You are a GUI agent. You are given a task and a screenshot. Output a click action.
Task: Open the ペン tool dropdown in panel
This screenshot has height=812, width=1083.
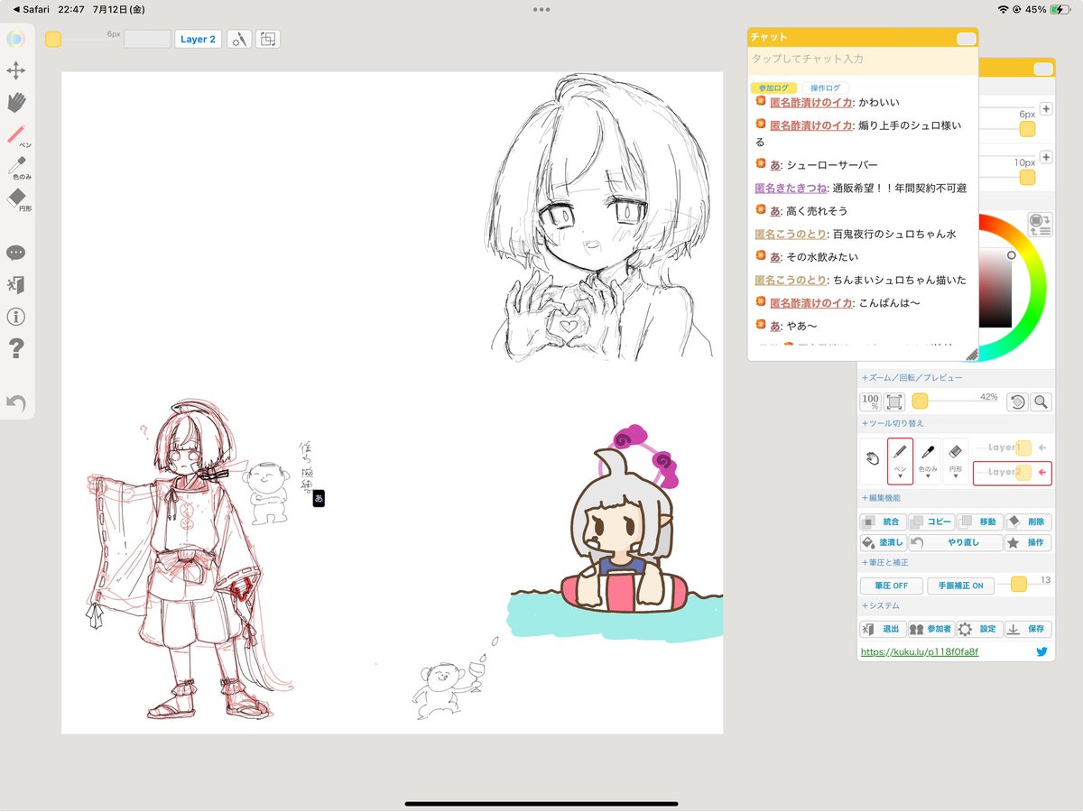(900, 460)
